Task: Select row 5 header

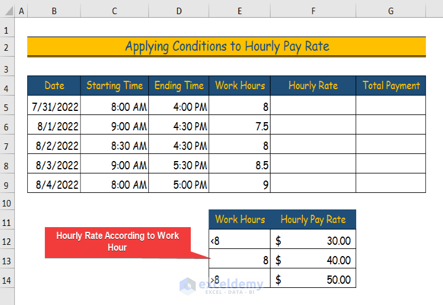Action: pos(7,105)
